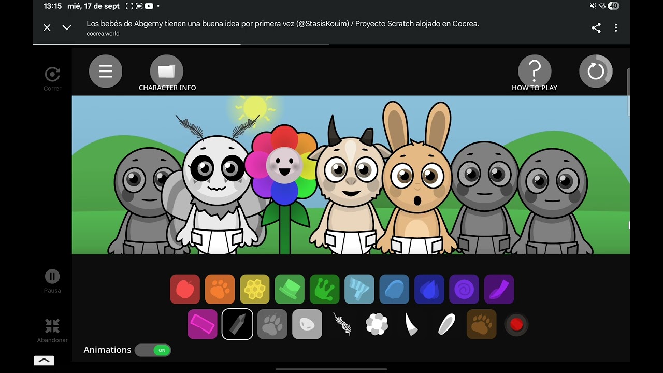This screenshot has width=663, height=373.
Task: Expand the browser tab down chevron
Action: pyautogui.click(x=67, y=28)
